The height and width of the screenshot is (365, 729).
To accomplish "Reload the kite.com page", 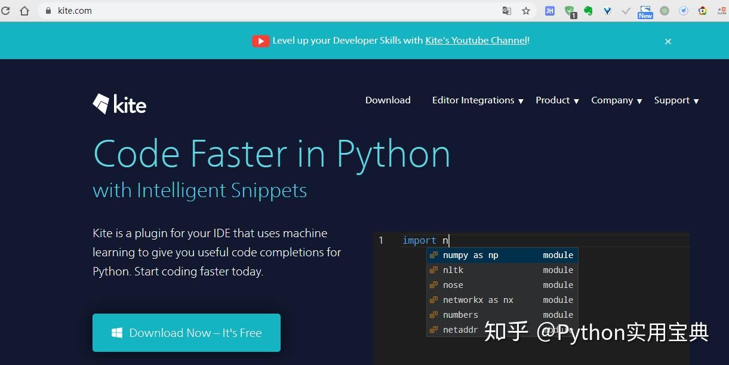I will pyautogui.click(x=6, y=10).
